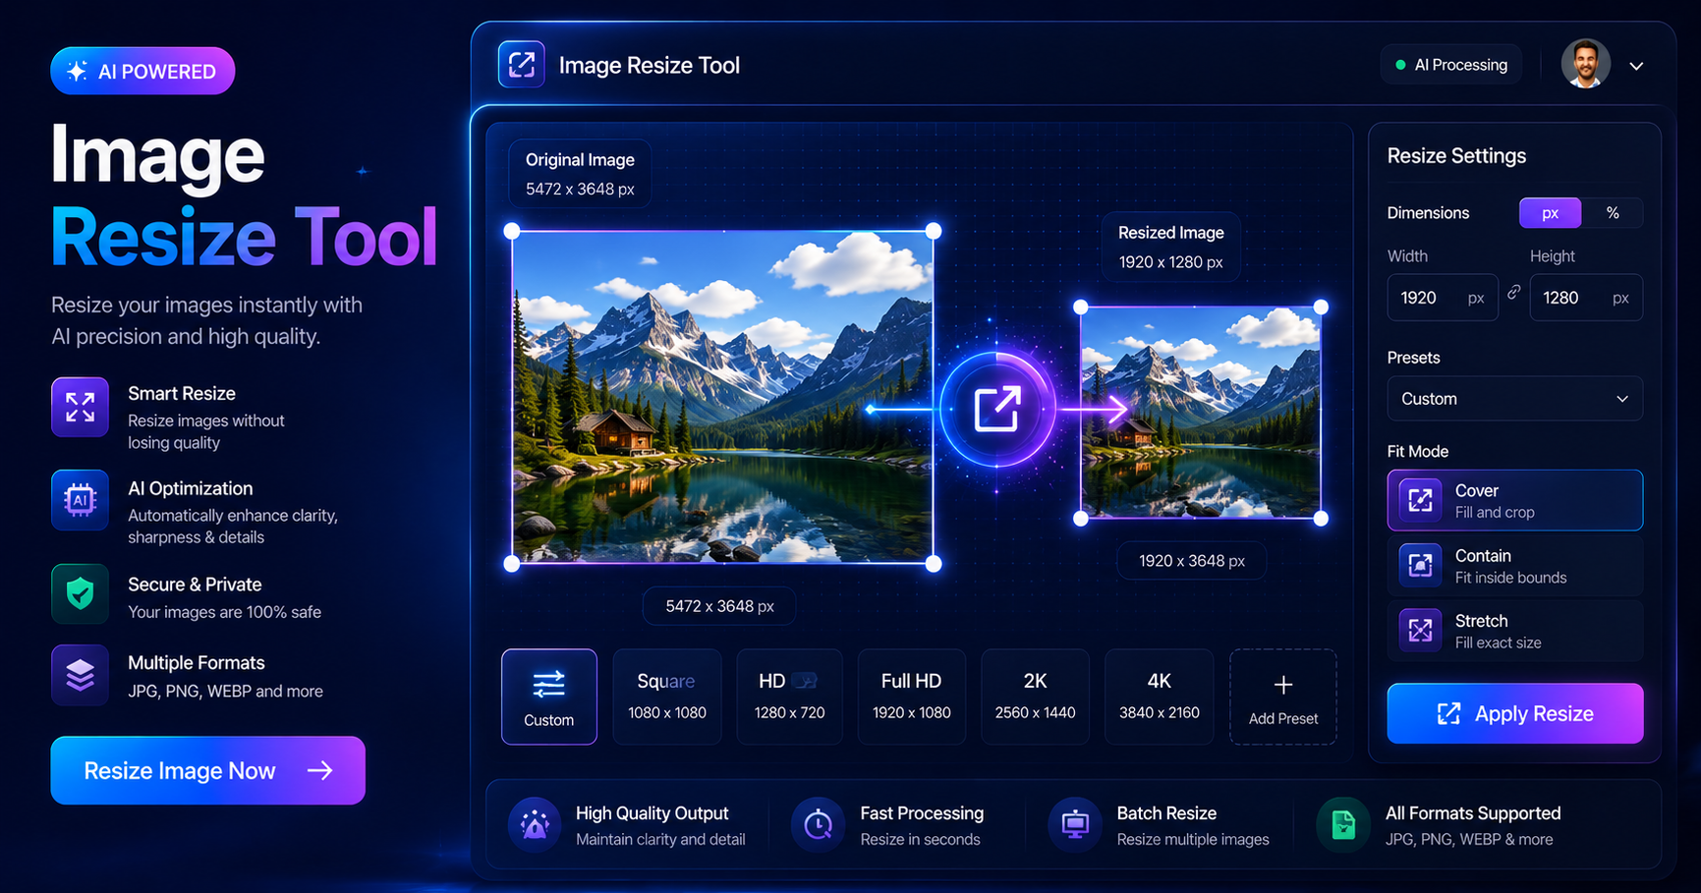Viewport: 1701px width, 893px height.
Task: Click the Apply Resize button
Action: [1514, 713]
